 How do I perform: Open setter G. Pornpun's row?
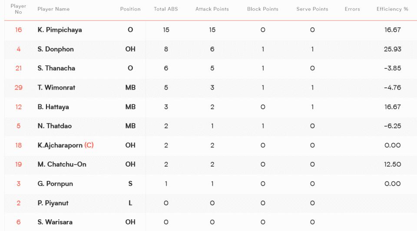tap(211, 184)
